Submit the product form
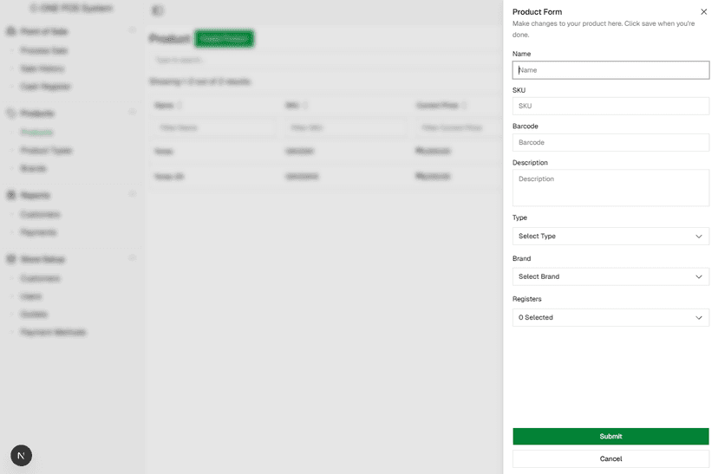 (x=610, y=437)
